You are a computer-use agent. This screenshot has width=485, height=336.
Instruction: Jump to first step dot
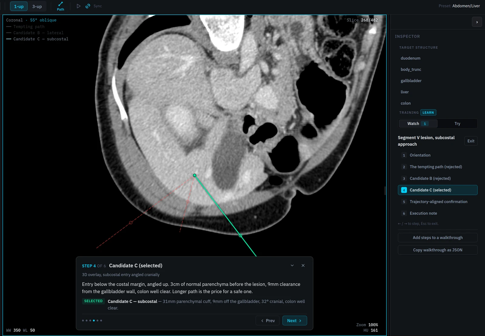click(x=83, y=321)
